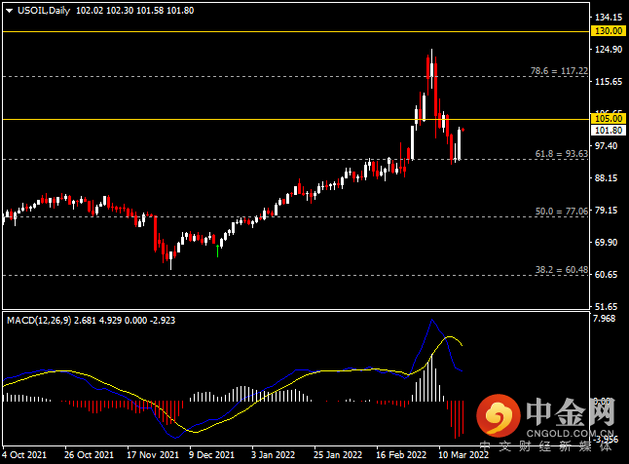This screenshot has height=464, width=629.
Task: Select the 51.65 price scale value
Action: tap(607, 306)
